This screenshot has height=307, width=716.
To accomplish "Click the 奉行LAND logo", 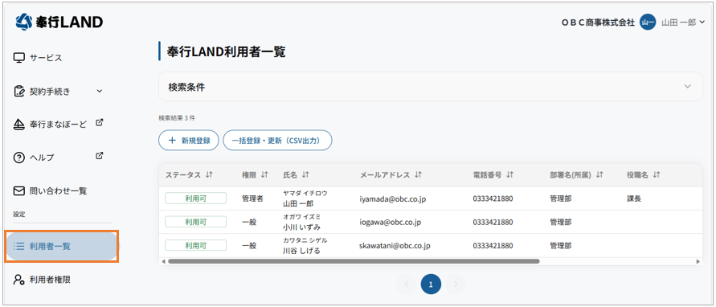I will point(59,22).
